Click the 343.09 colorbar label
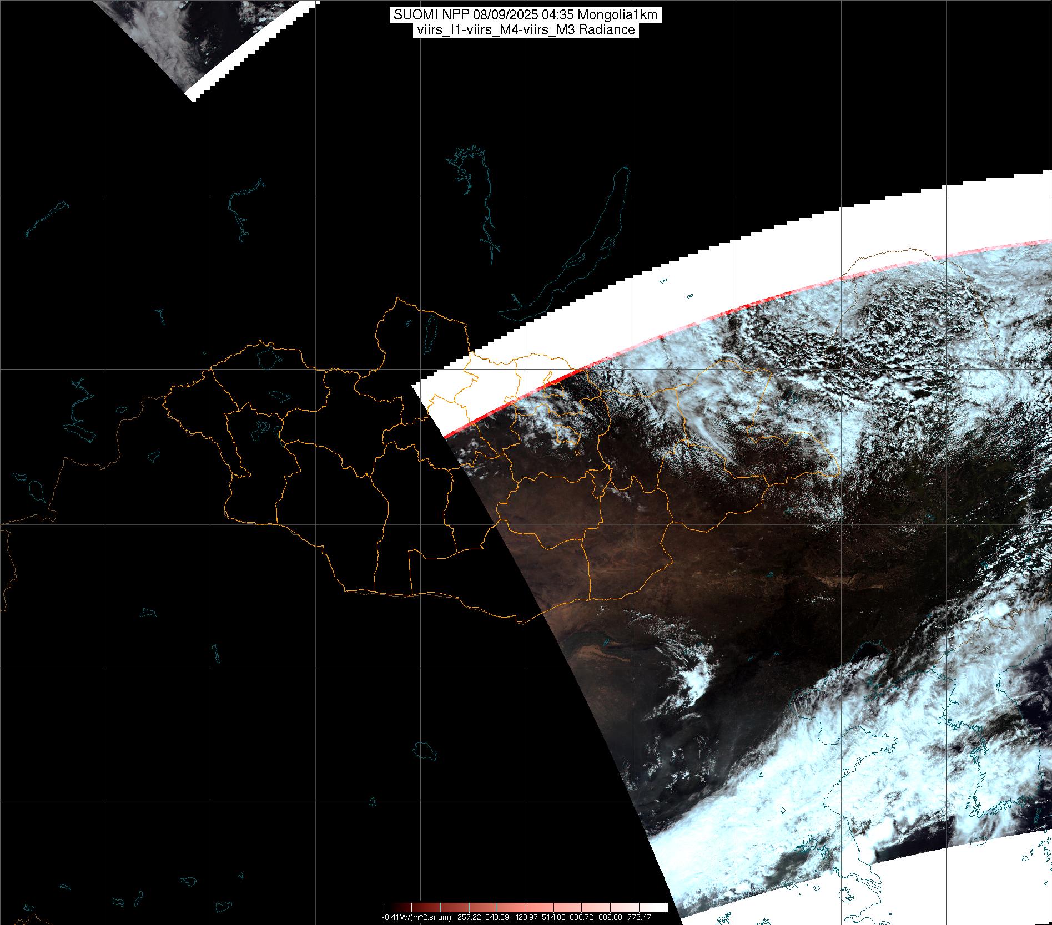 pyautogui.click(x=496, y=917)
